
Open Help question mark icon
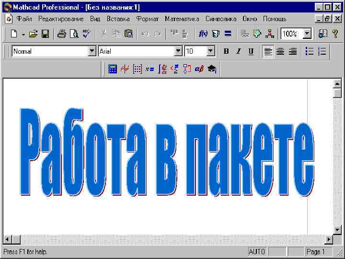coord(335,34)
